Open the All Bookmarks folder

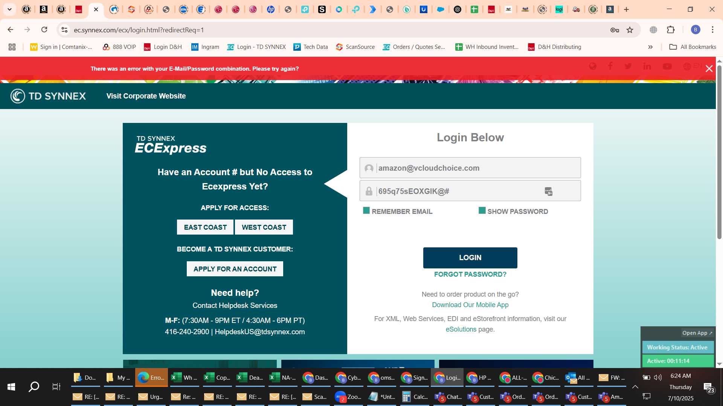692,47
